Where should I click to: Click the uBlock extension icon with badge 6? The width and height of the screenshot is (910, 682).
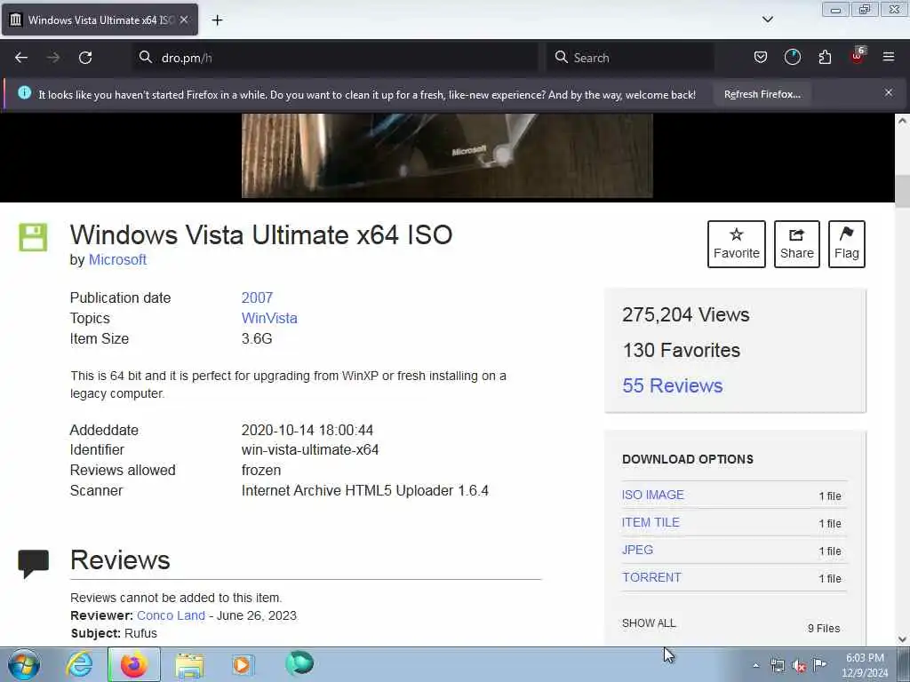tap(858, 56)
